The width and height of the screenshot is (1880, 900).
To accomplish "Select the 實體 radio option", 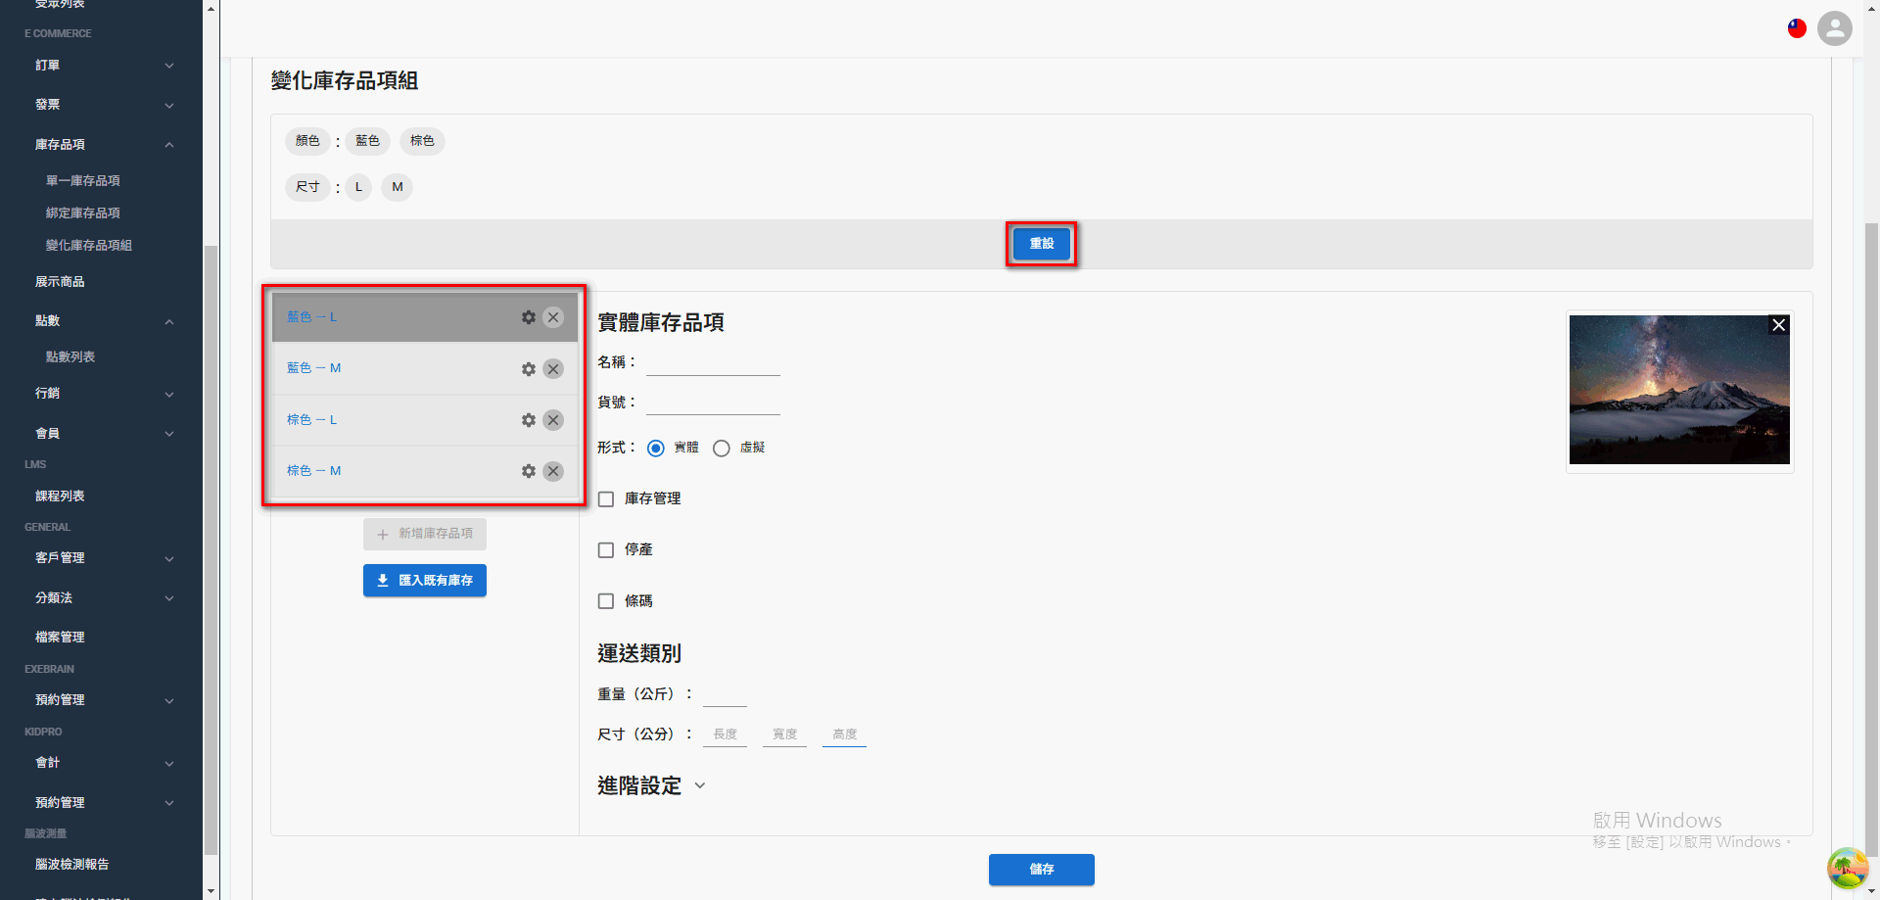I will (x=656, y=449).
